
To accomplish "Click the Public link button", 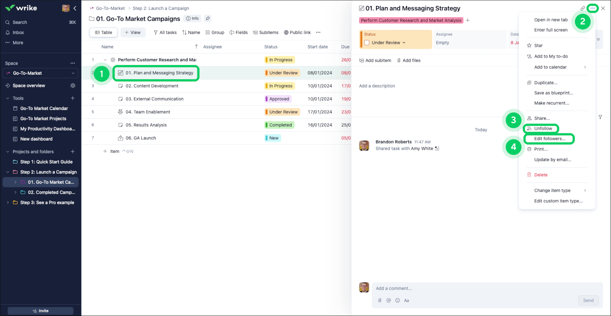I will tap(297, 33).
